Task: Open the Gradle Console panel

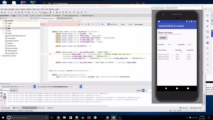Action: click(196, 108)
